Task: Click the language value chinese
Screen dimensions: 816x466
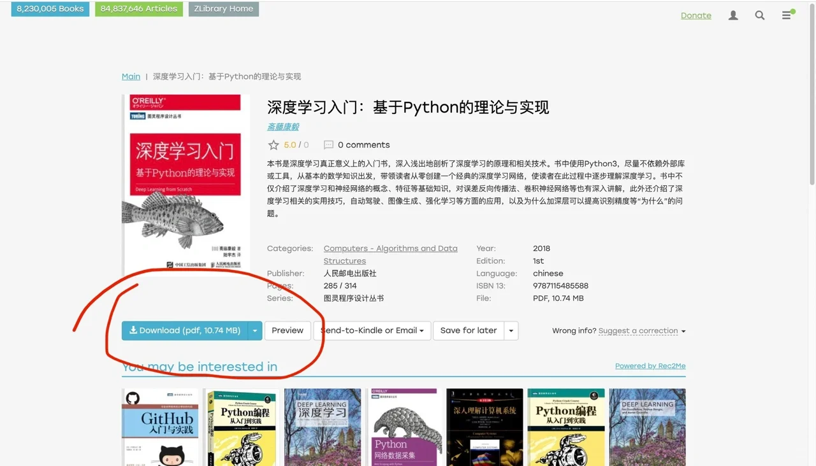Action: (548, 273)
